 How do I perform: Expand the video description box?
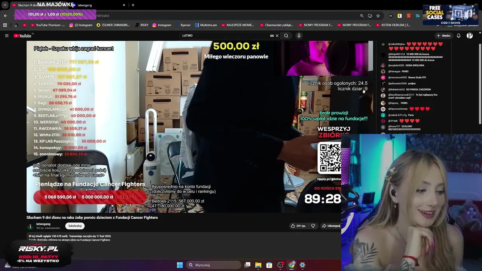(x=183, y=238)
